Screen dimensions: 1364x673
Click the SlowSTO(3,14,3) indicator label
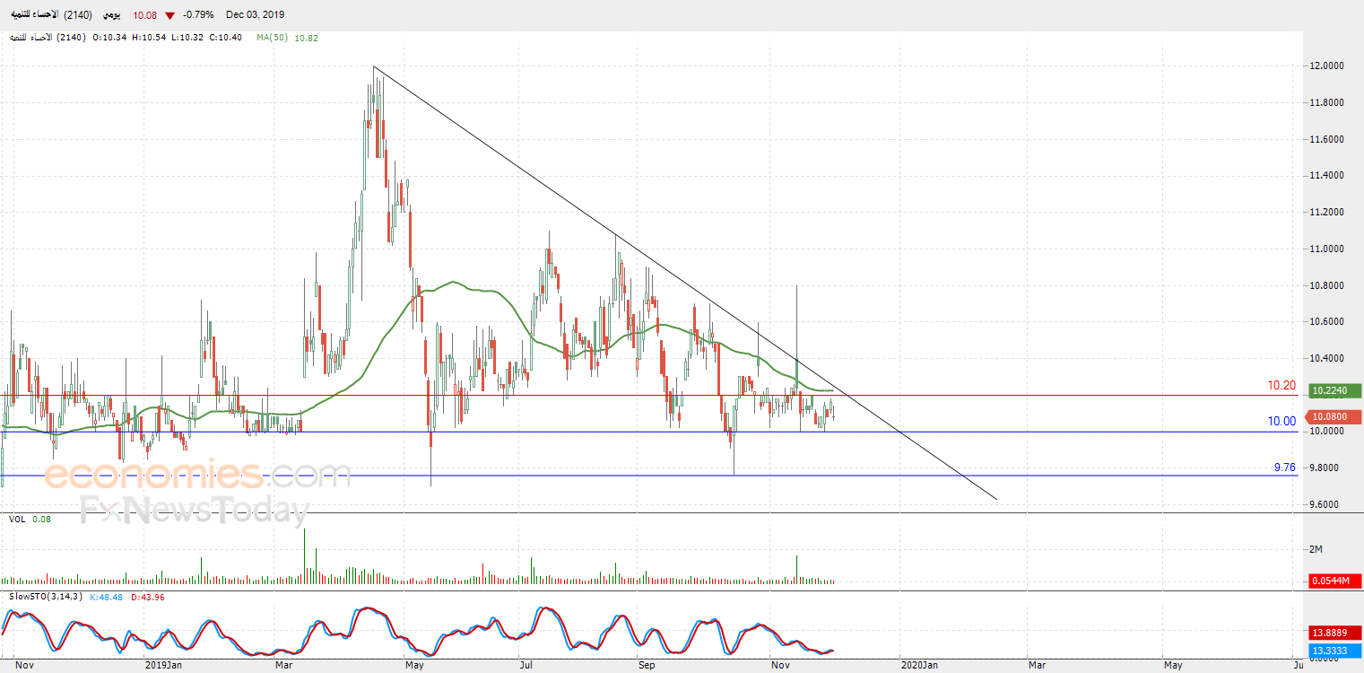tap(46, 597)
